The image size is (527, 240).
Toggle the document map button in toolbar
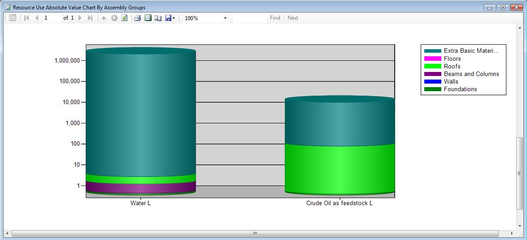point(13,18)
